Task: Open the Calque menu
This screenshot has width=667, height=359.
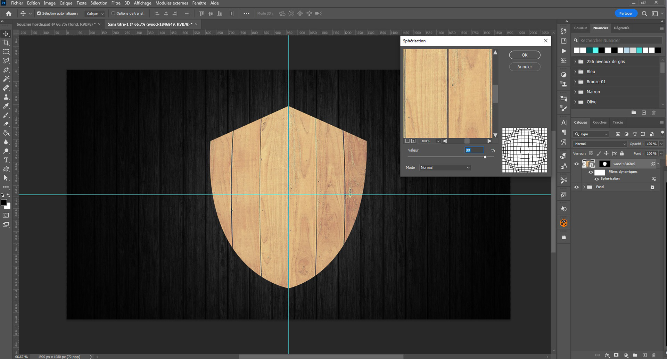Action: [x=66, y=3]
